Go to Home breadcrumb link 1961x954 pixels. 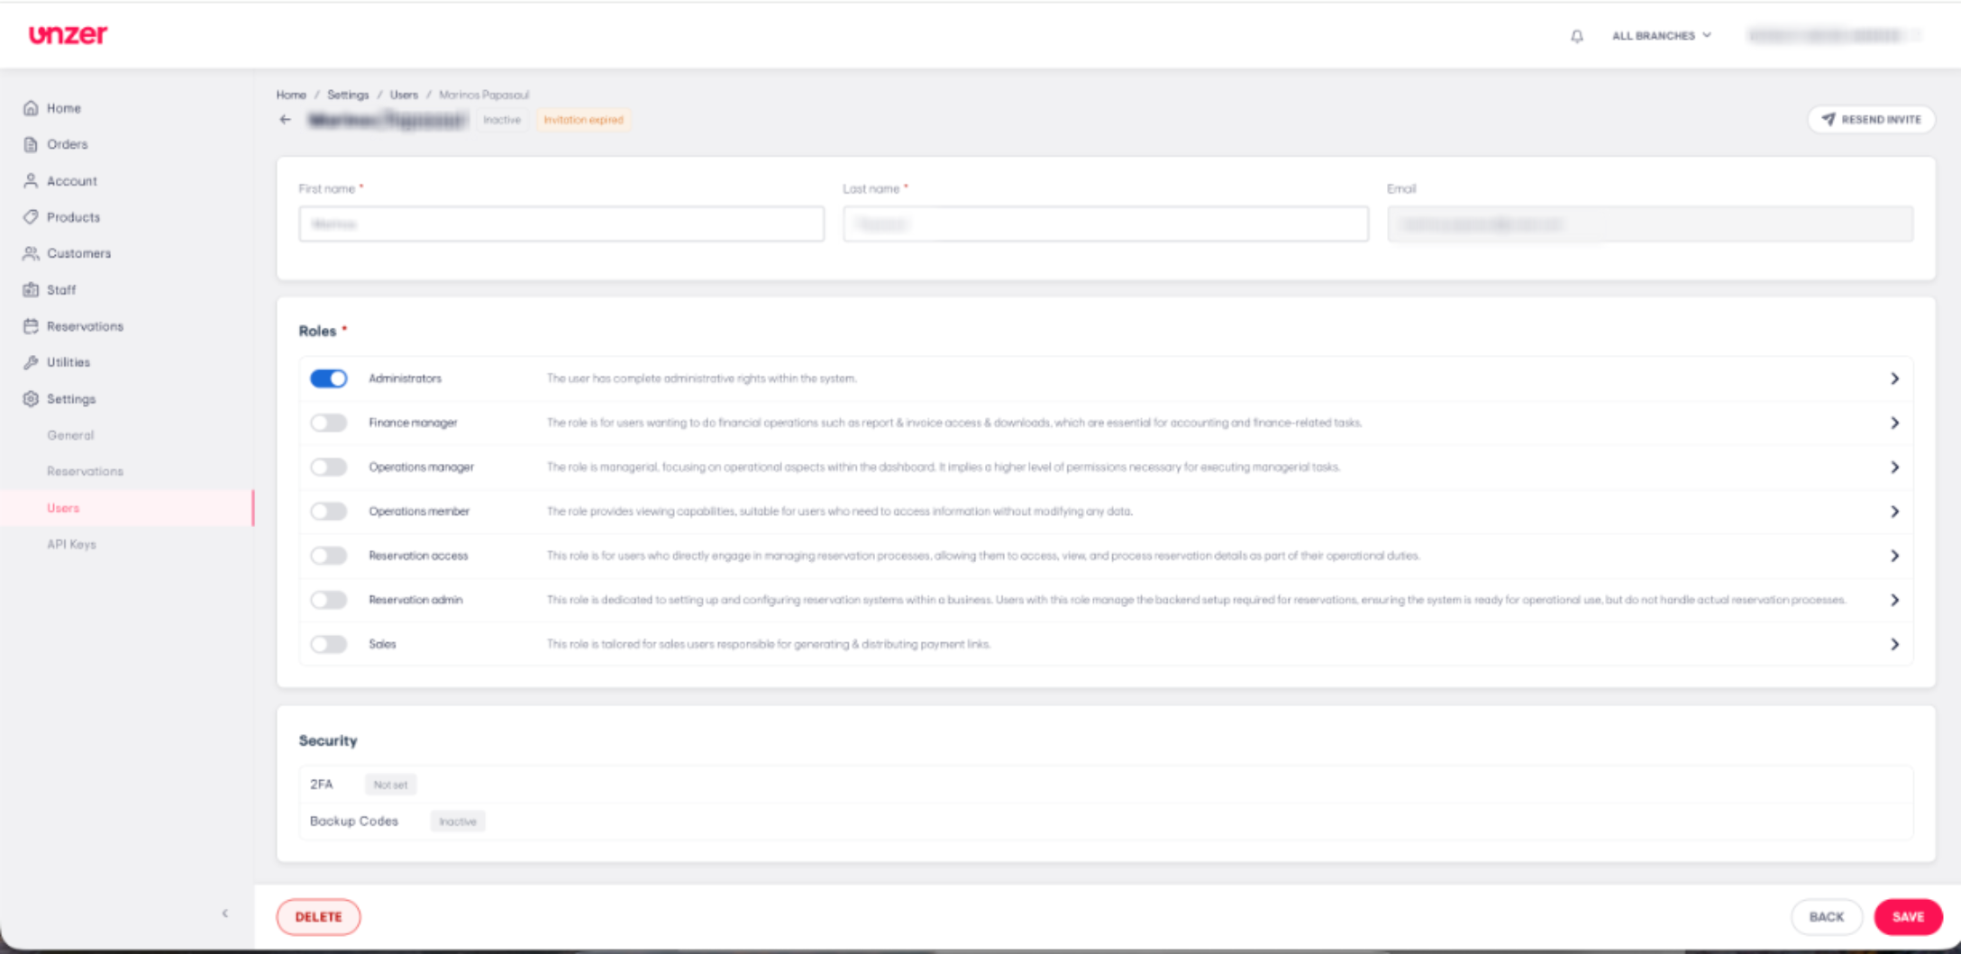click(291, 95)
